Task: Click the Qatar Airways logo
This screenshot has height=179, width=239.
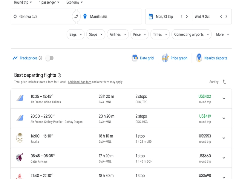Action: 20,157
